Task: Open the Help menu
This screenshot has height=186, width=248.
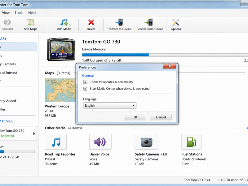Action: pos(32,13)
